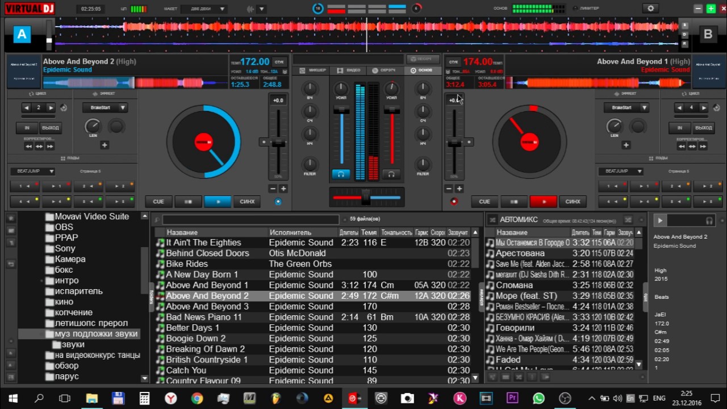This screenshot has height=409, width=727.
Task: Click deck A pitch slider handle
Action: [278, 143]
